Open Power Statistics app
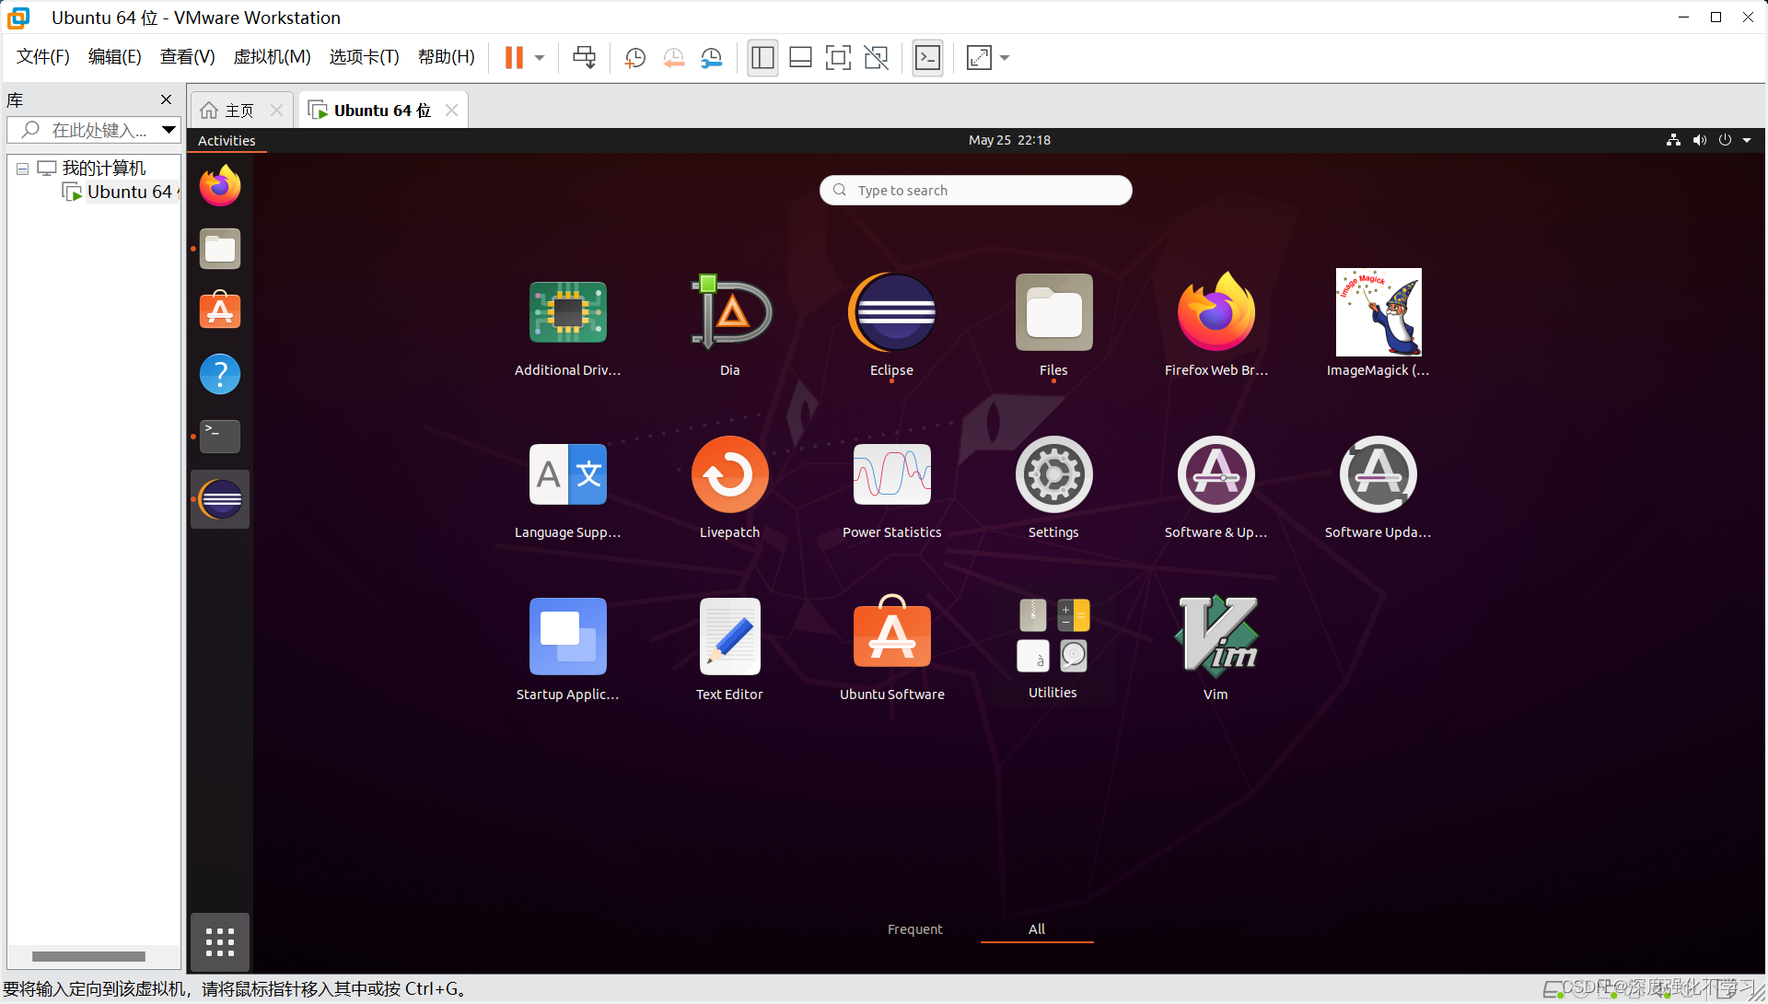This screenshot has width=1768, height=1004. (x=891, y=488)
